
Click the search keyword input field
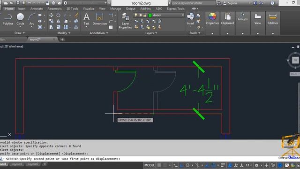pos(193,3)
